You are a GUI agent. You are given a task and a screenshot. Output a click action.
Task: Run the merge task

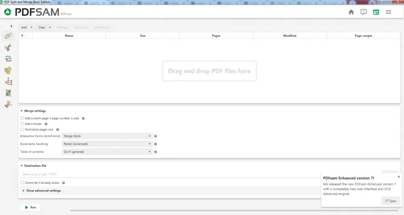[30, 207]
